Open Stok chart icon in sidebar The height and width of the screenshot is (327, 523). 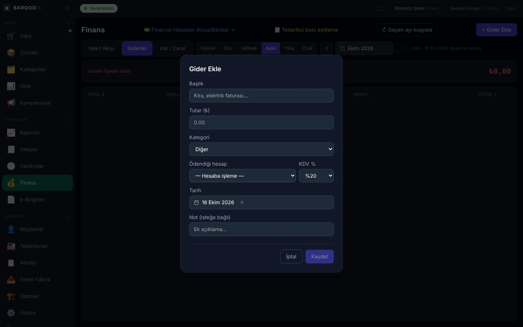[11, 86]
